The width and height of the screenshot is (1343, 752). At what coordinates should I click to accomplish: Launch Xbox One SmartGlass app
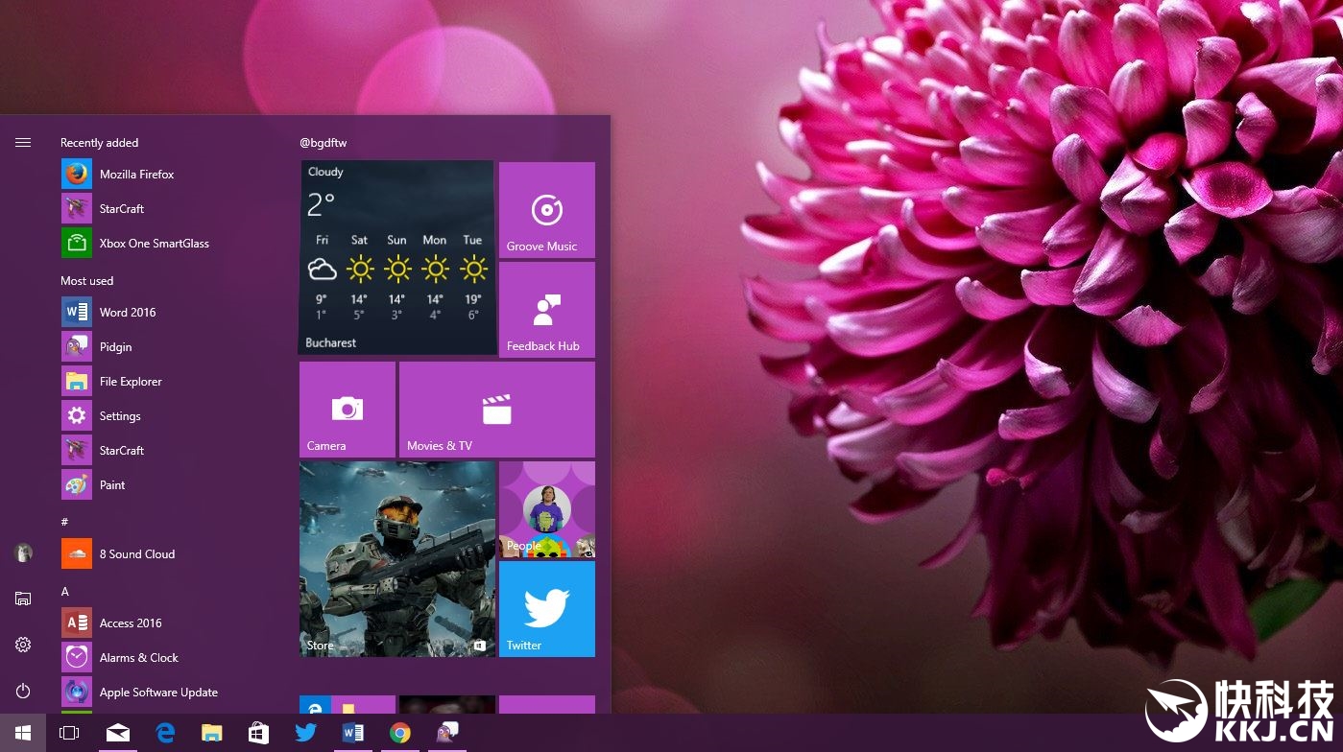pyautogui.click(x=154, y=244)
